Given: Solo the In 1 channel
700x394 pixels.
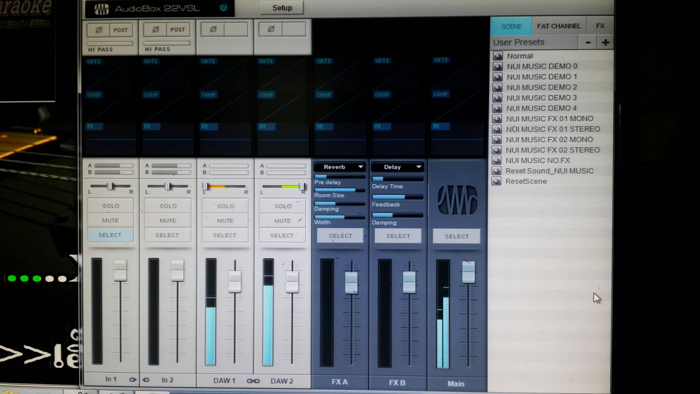Looking at the screenshot, I should (x=110, y=206).
